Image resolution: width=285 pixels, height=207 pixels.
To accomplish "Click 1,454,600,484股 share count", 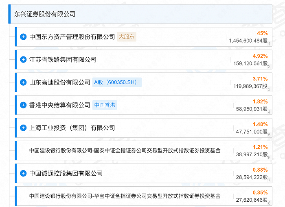I will (x=248, y=41).
